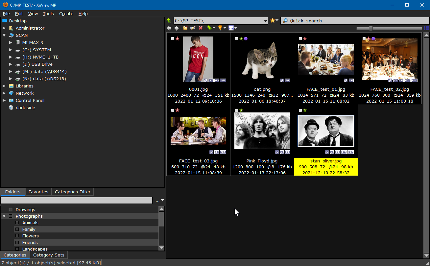
Task: Create a new folder using toolbar icon
Action: 185,28
